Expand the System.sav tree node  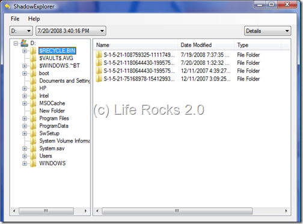25,148
